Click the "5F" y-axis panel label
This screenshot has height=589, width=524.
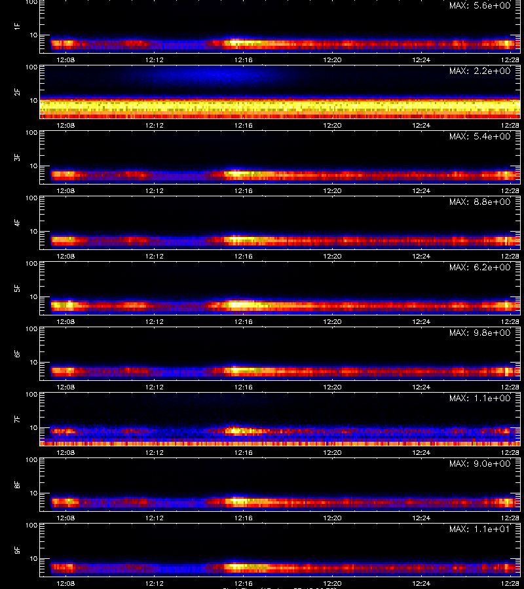(x=17, y=289)
